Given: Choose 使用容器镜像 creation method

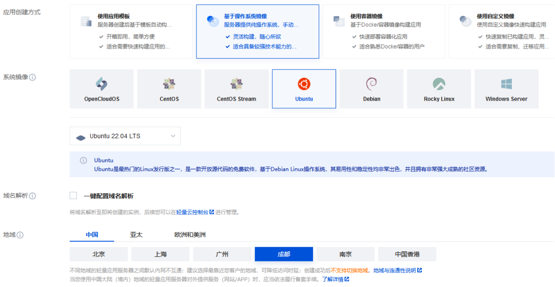Looking at the screenshot, I should point(384,32).
